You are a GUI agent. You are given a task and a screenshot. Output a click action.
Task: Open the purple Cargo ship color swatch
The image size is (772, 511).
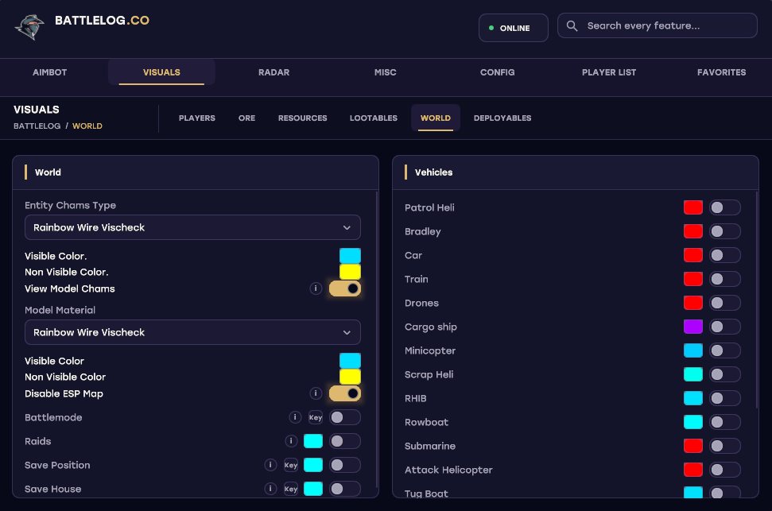692,327
